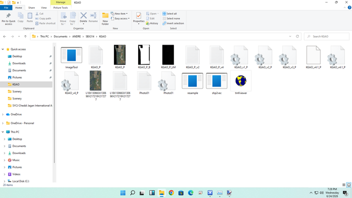Click SBX314 in the address path

pyautogui.click(x=90, y=36)
